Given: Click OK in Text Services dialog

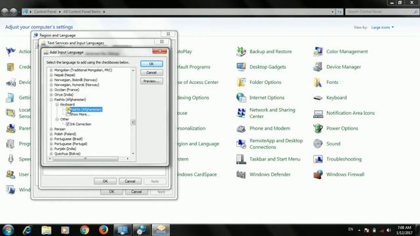Looking at the screenshot, I should 105,181.
